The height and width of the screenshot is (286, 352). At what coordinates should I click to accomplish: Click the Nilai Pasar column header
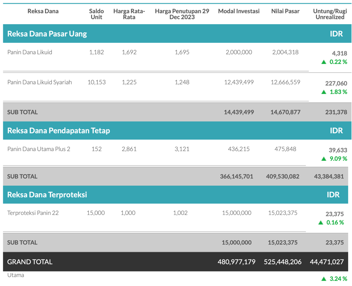[x=285, y=11]
